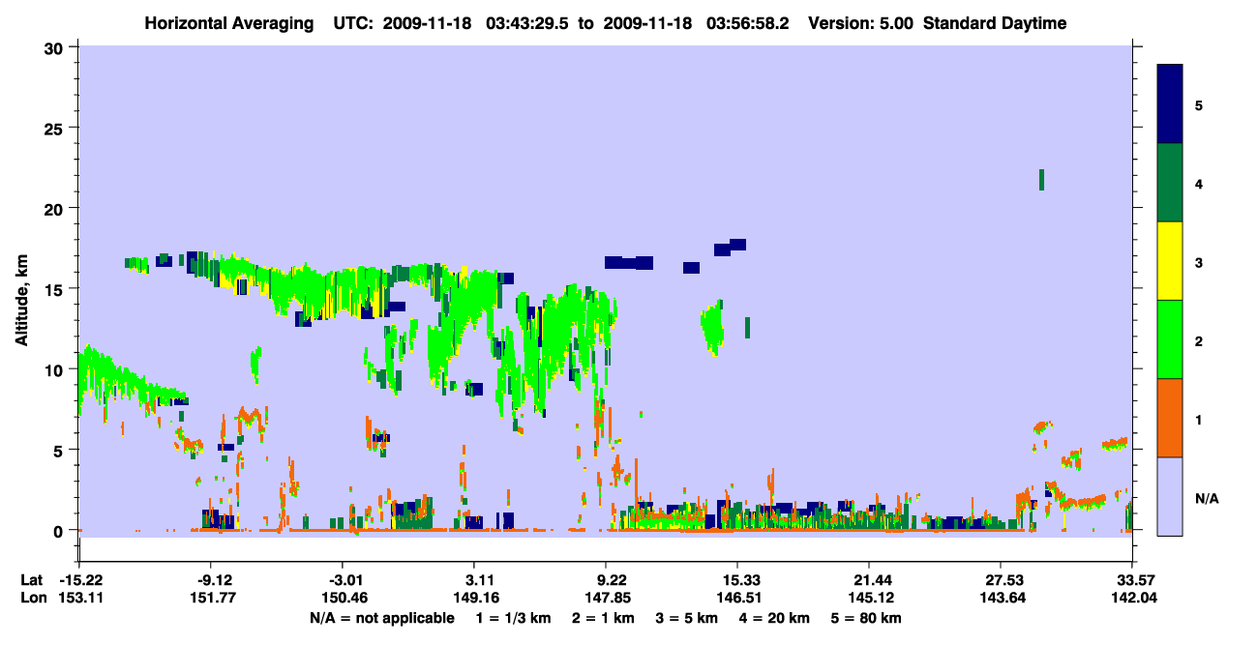Viewport: 1258px width, 645px height.
Task: Click the longitude value 150.46
Action: coord(344,598)
